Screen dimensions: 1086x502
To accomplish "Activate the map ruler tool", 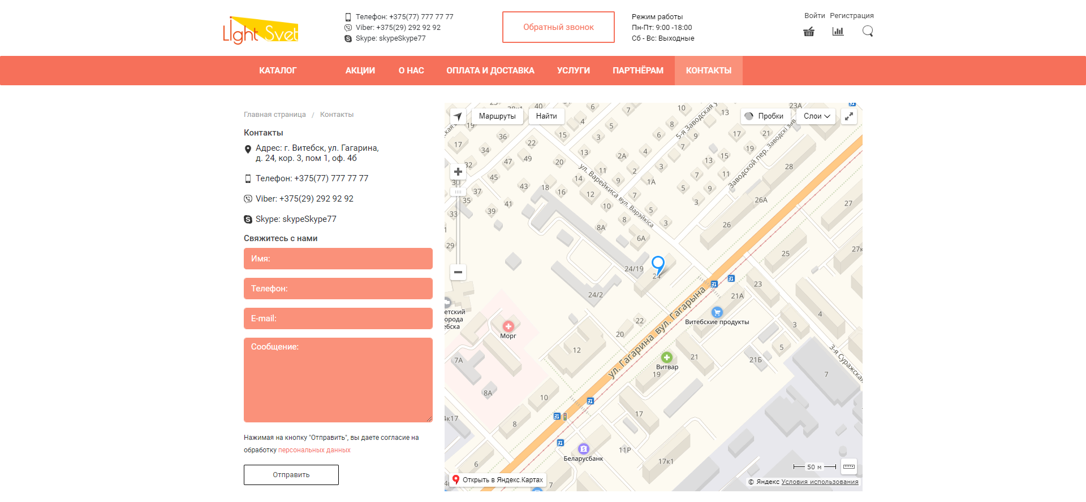I will (x=849, y=466).
